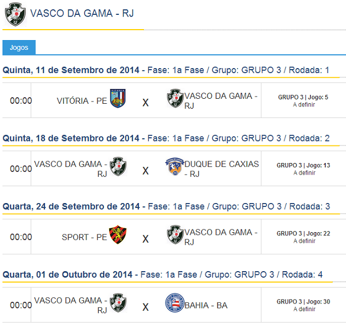Image resolution: width=346 pixels, height=326 pixels.
Task: Click the Duque de Caxias team crest
Action: (x=175, y=167)
